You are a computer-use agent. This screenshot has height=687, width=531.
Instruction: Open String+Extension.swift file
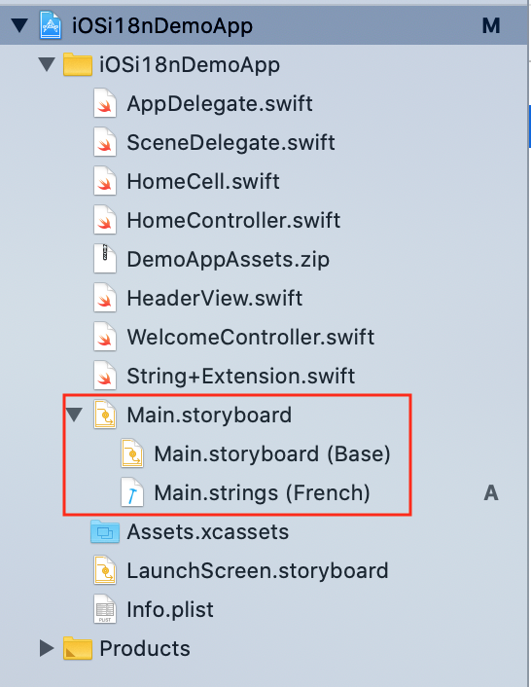click(x=241, y=376)
